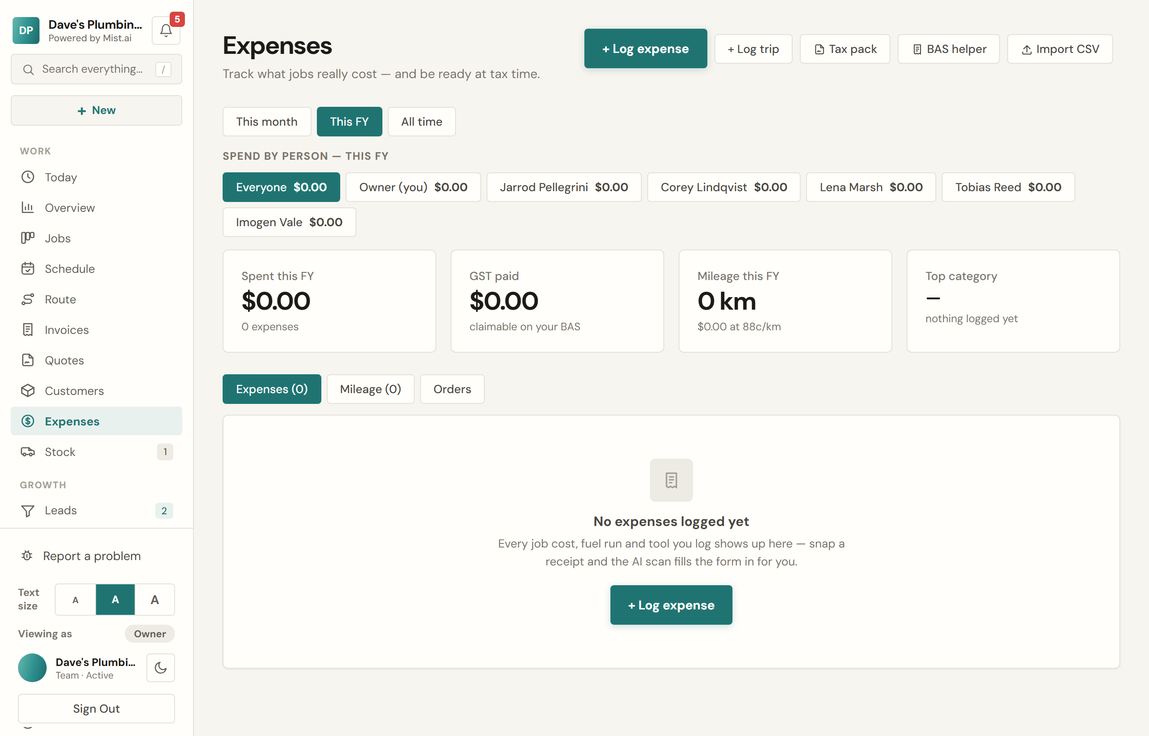Filter spend by Owner (you)
1149x736 pixels.
tap(413, 187)
